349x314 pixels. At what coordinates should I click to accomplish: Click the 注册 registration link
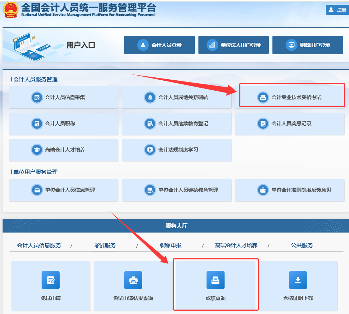[336, 10]
